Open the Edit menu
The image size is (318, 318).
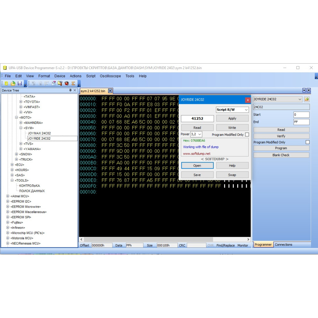tap(18, 76)
